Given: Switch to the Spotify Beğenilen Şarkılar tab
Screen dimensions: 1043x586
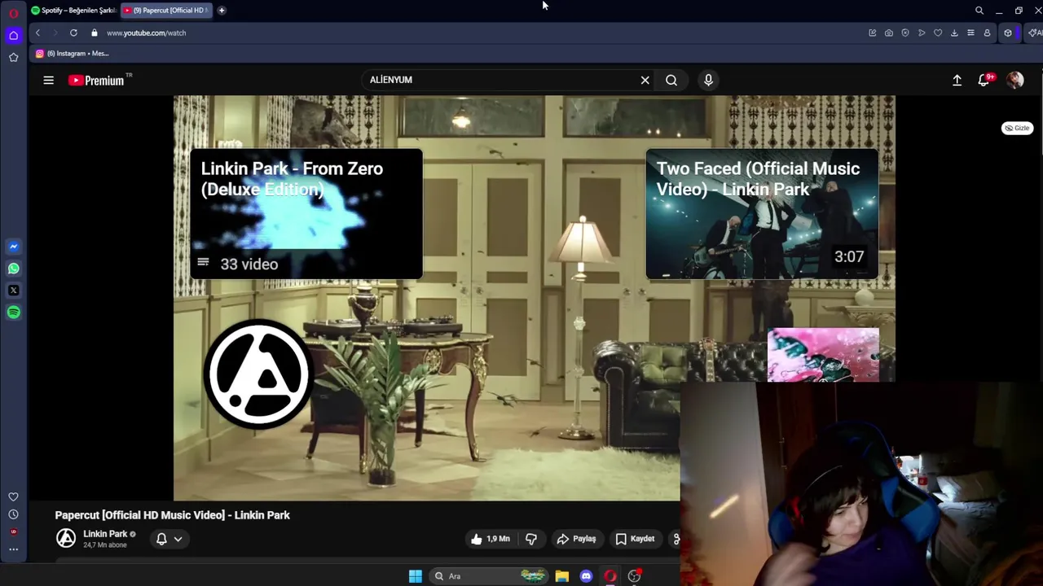Looking at the screenshot, I should [x=73, y=11].
